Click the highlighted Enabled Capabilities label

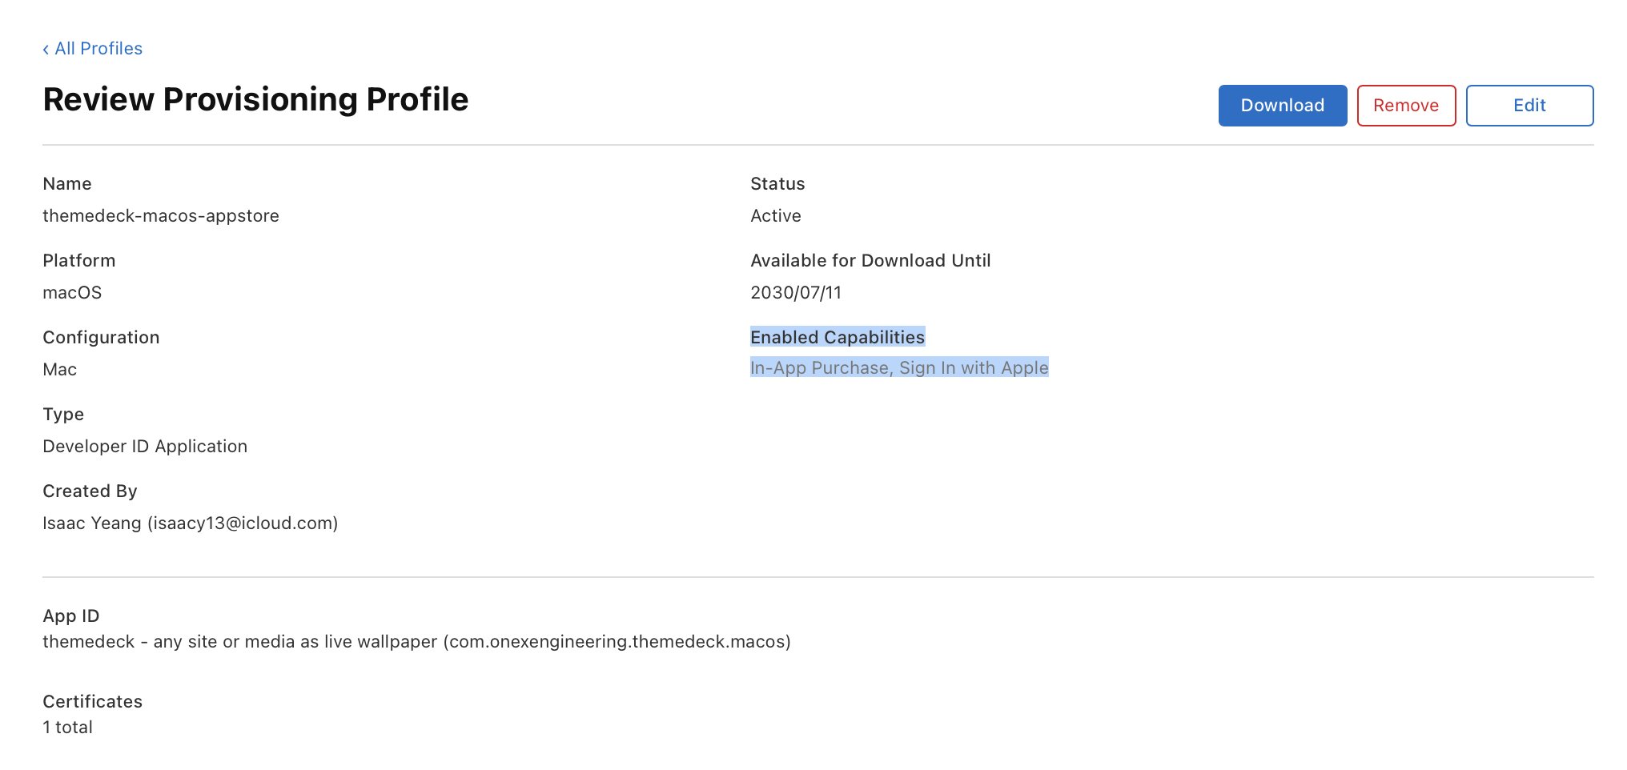[838, 337]
